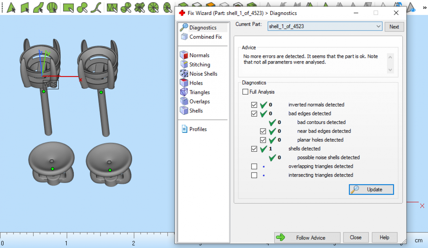The height and width of the screenshot is (248, 428).
Task: Open the Normals fix page
Action: coord(199,55)
